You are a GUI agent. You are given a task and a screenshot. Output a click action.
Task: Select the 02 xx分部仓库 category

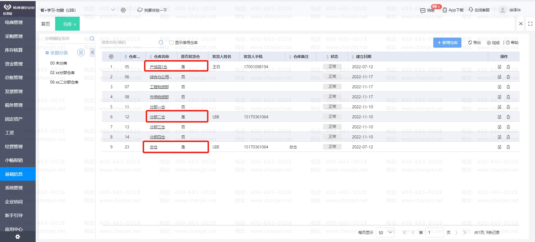(x=62, y=73)
